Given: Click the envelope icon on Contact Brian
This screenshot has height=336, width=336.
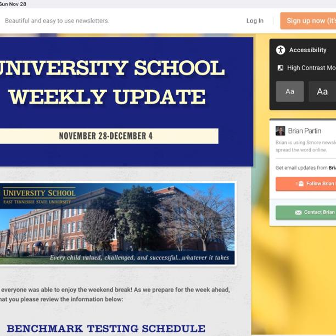Looking at the screenshot, I should point(298,212).
